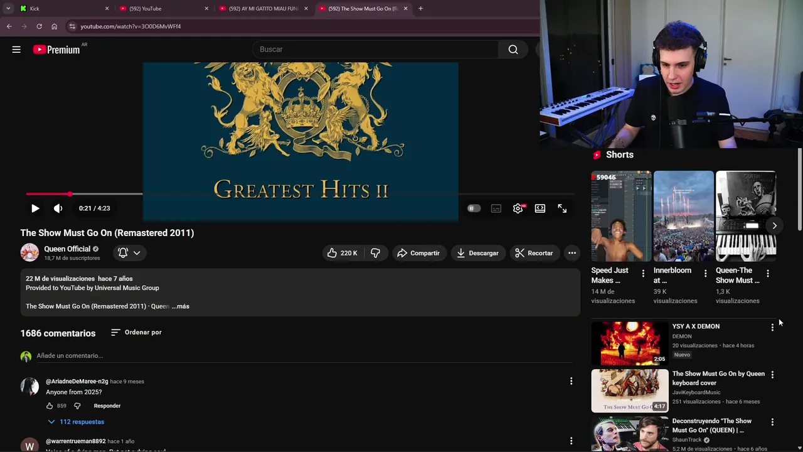Open Queen Official channel name link
This screenshot has width=803, height=452.
67,249
